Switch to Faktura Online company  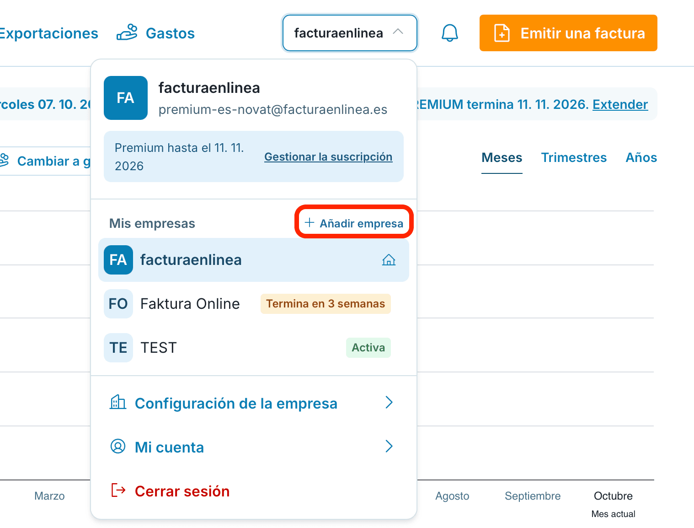[x=254, y=304]
